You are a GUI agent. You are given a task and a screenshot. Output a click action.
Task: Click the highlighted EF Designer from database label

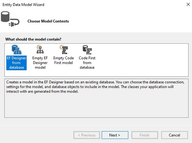tap(16, 63)
